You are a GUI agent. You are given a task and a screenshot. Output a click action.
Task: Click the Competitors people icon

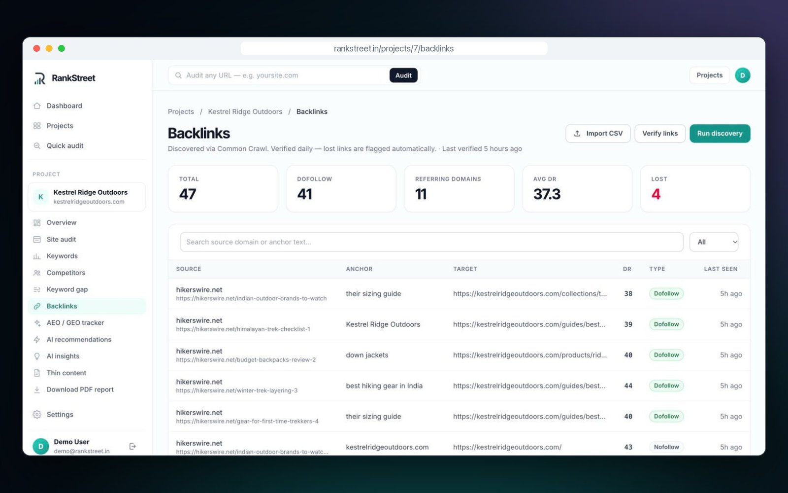tap(37, 273)
